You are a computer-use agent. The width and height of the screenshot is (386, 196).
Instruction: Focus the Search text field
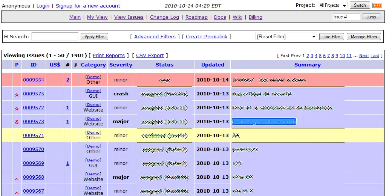[x=55, y=37]
